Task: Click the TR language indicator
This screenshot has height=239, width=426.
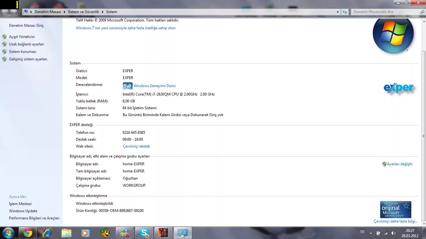Action: (362, 232)
